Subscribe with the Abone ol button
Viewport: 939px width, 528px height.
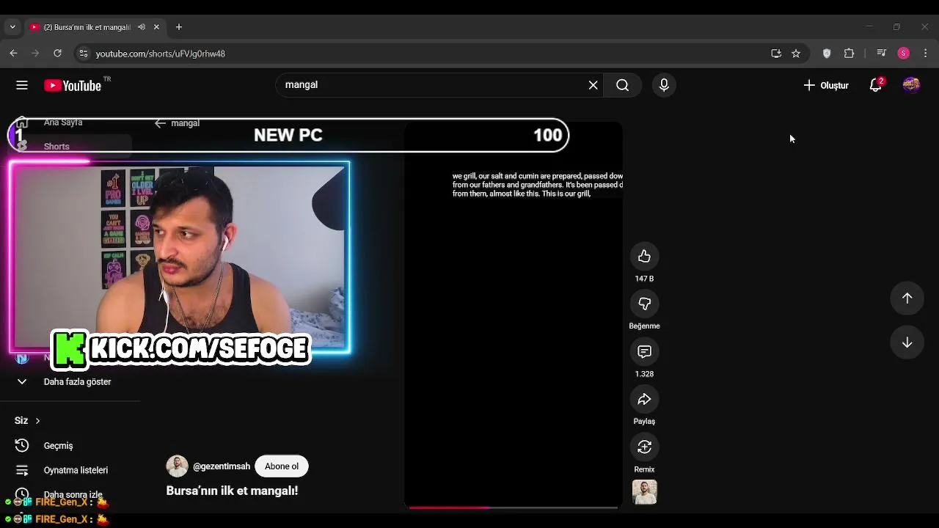point(282,466)
